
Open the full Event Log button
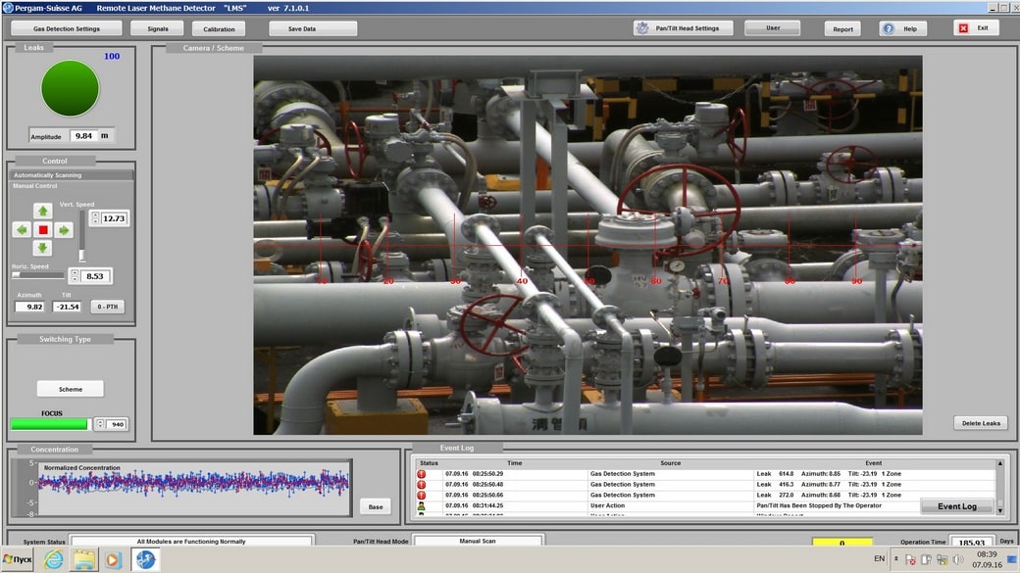957,506
